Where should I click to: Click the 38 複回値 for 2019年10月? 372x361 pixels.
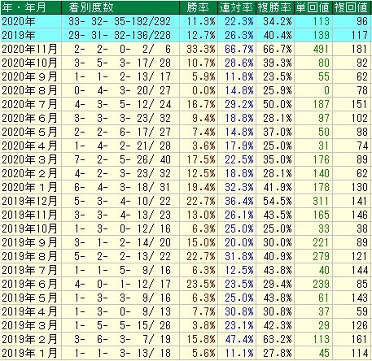[x=362, y=228]
